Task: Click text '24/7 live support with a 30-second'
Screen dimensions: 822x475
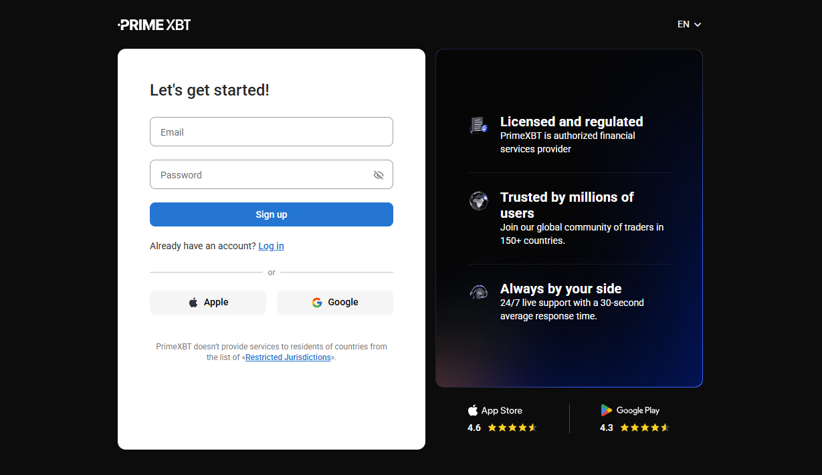Action: 572,303
